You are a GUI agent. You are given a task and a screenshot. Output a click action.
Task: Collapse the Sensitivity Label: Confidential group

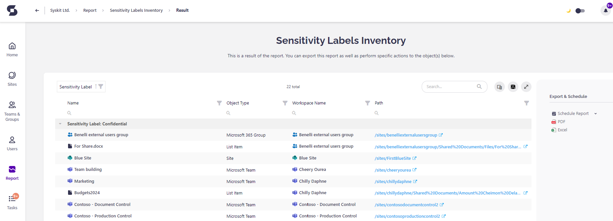click(x=60, y=124)
